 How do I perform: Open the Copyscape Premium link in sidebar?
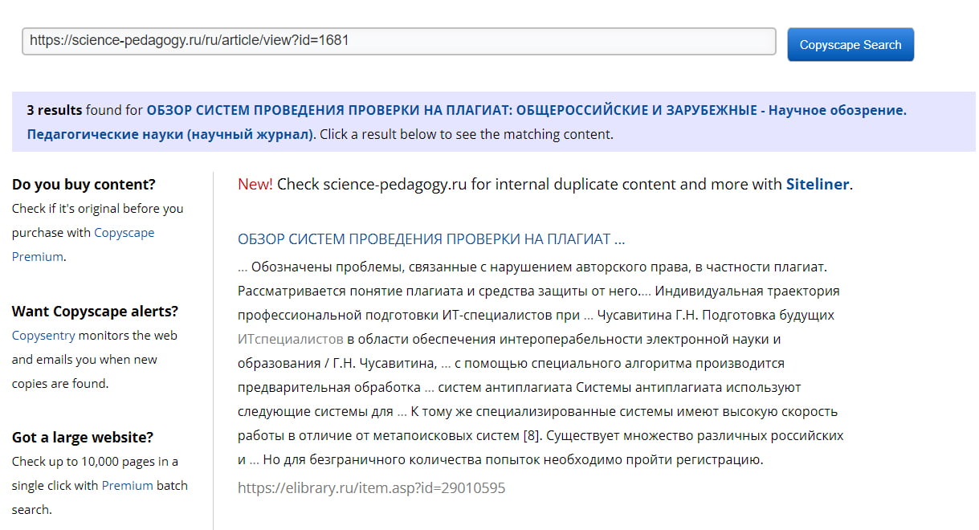[124, 232]
